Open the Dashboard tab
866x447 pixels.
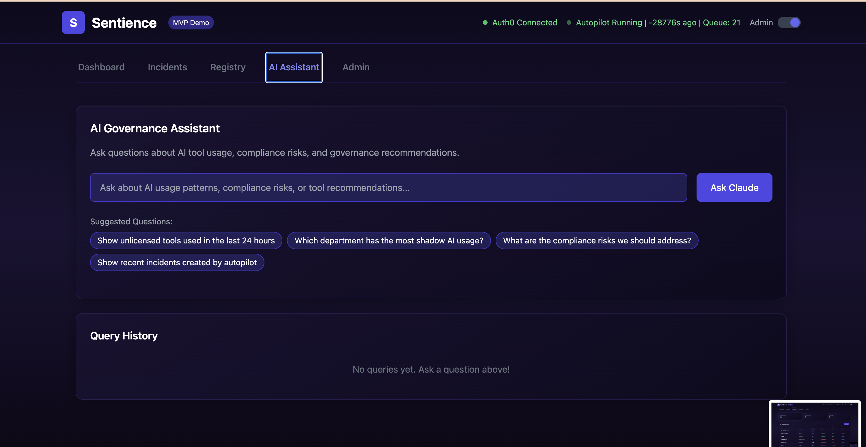coord(101,67)
